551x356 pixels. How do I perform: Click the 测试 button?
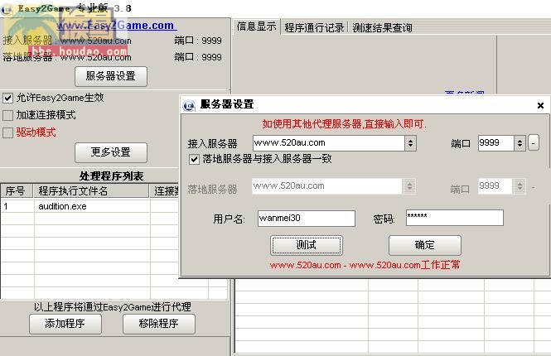[x=307, y=245]
